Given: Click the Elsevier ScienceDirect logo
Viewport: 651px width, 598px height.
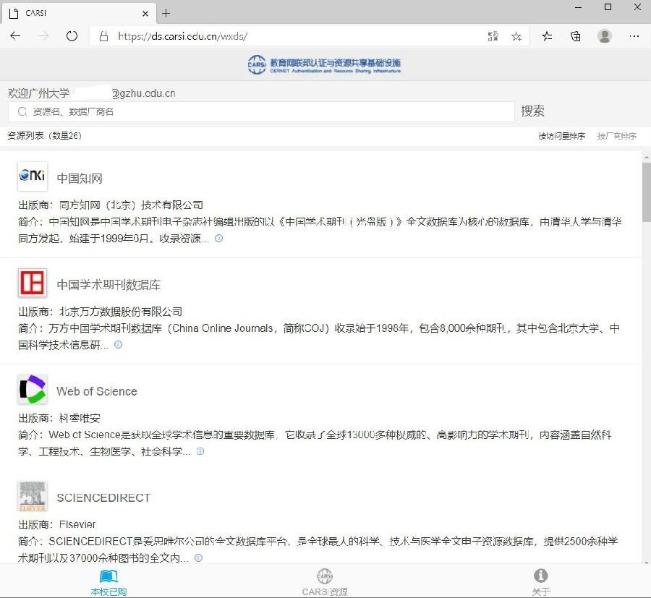Looking at the screenshot, I should 33,496.
